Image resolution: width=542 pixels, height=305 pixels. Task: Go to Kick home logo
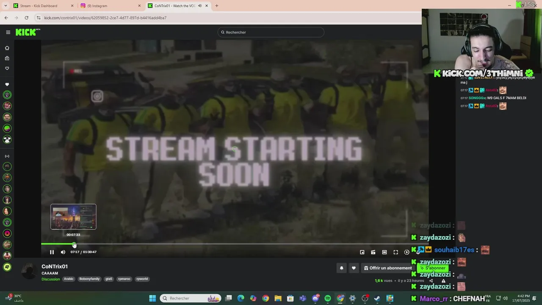(26, 32)
